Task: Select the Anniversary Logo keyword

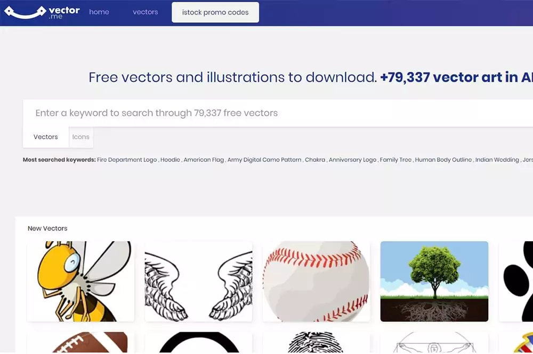Action: tap(352, 160)
